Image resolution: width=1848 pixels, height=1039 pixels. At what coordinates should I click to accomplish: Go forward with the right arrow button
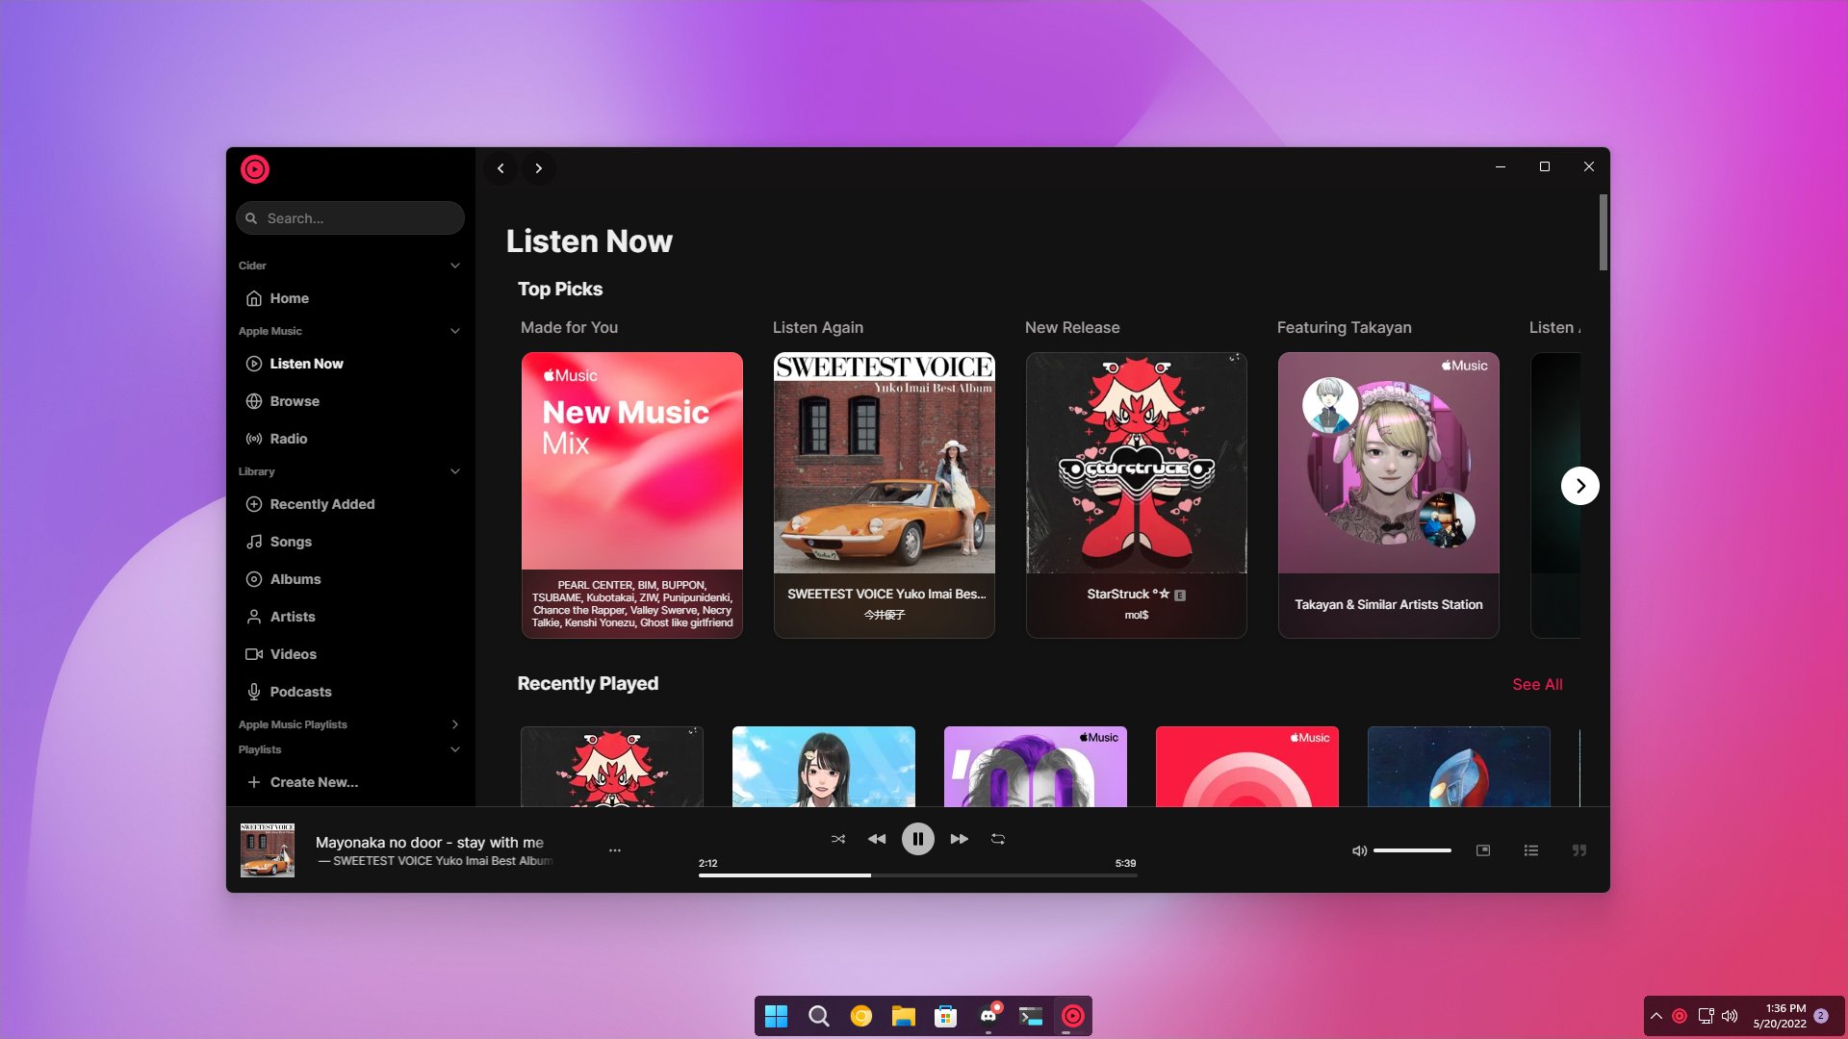539,168
